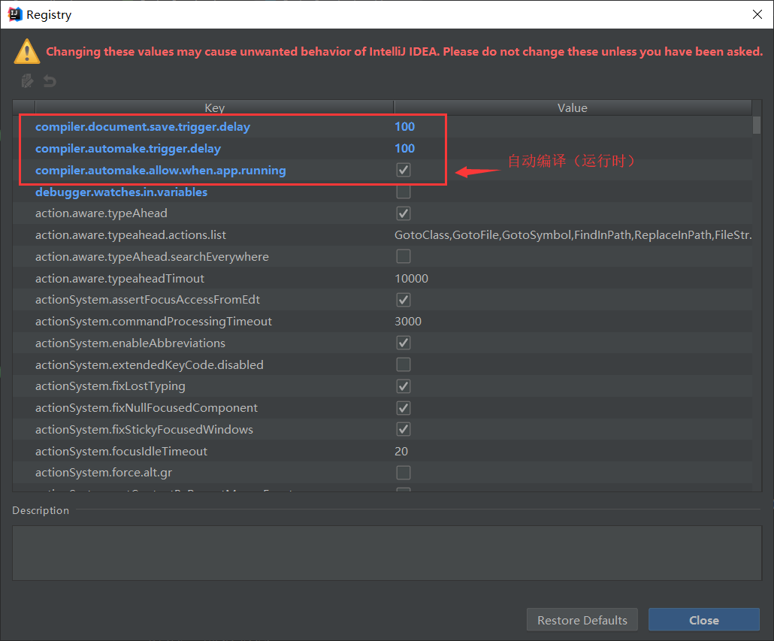Viewport: 774px width, 641px height.
Task: Click the IntelliJ logo in title bar
Action: coord(14,14)
